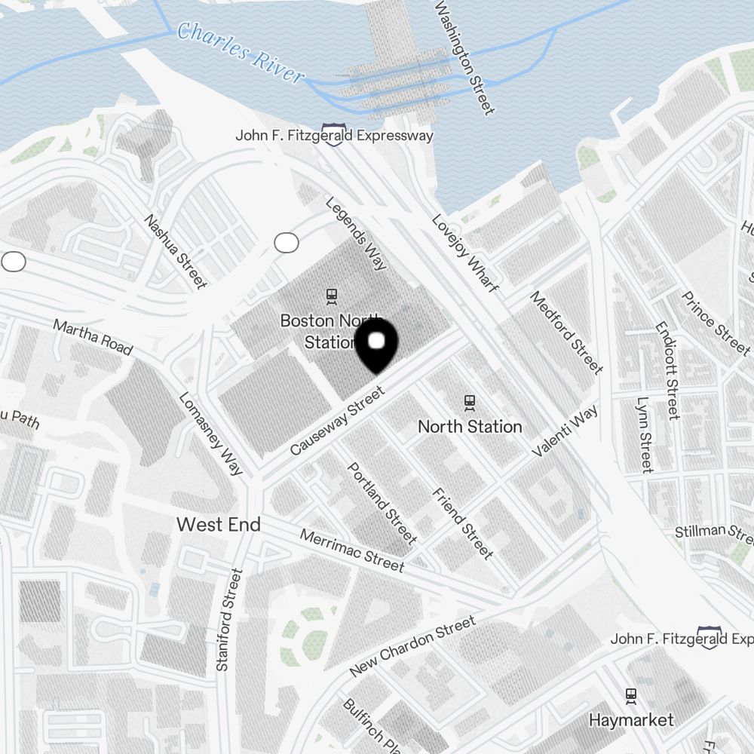Click the Portland Street label
This screenshot has width=754, height=754.
point(382,503)
